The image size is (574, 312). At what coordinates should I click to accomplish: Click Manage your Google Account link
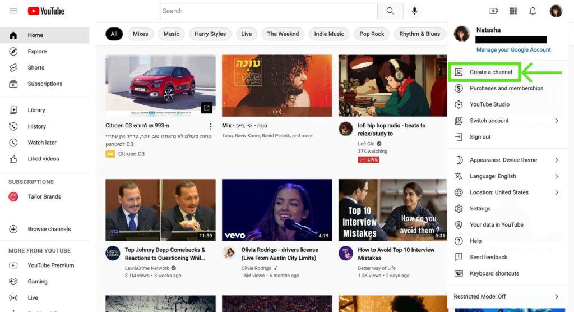tap(513, 50)
